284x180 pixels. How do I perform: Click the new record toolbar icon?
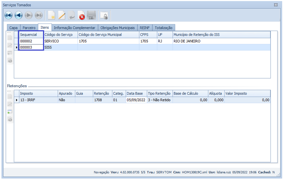click(x=51, y=15)
